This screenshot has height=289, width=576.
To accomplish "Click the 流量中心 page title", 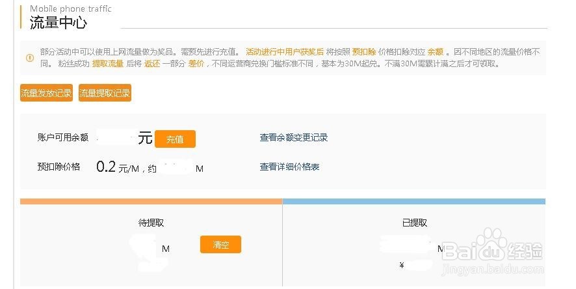I will pos(58,23).
